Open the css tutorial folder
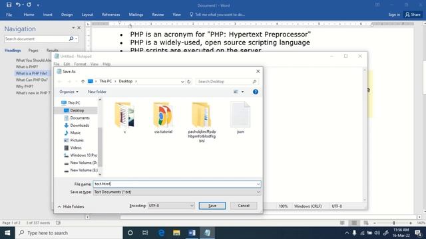Screen dimensions: 426x239 point(163,118)
